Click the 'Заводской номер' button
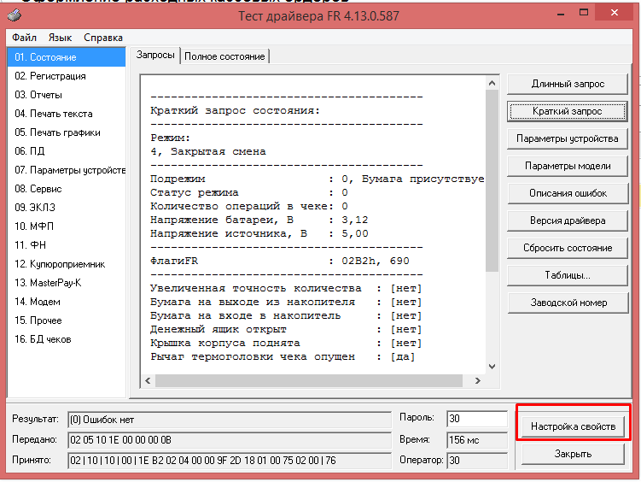The image size is (641, 482). 568,303
